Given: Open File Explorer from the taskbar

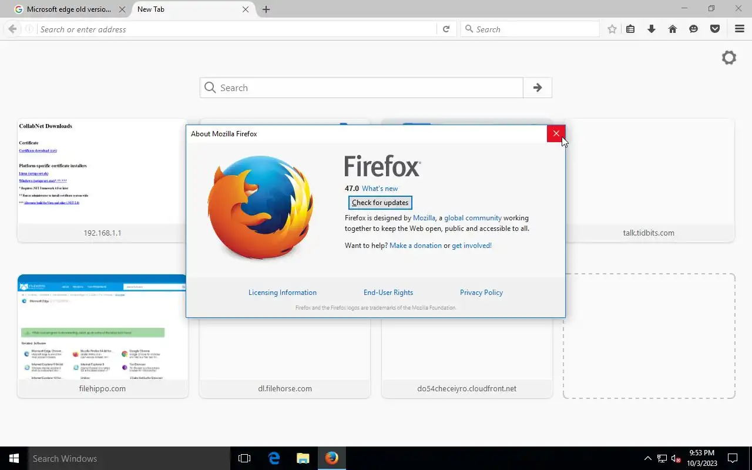Looking at the screenshot, I should click(303, 458).
